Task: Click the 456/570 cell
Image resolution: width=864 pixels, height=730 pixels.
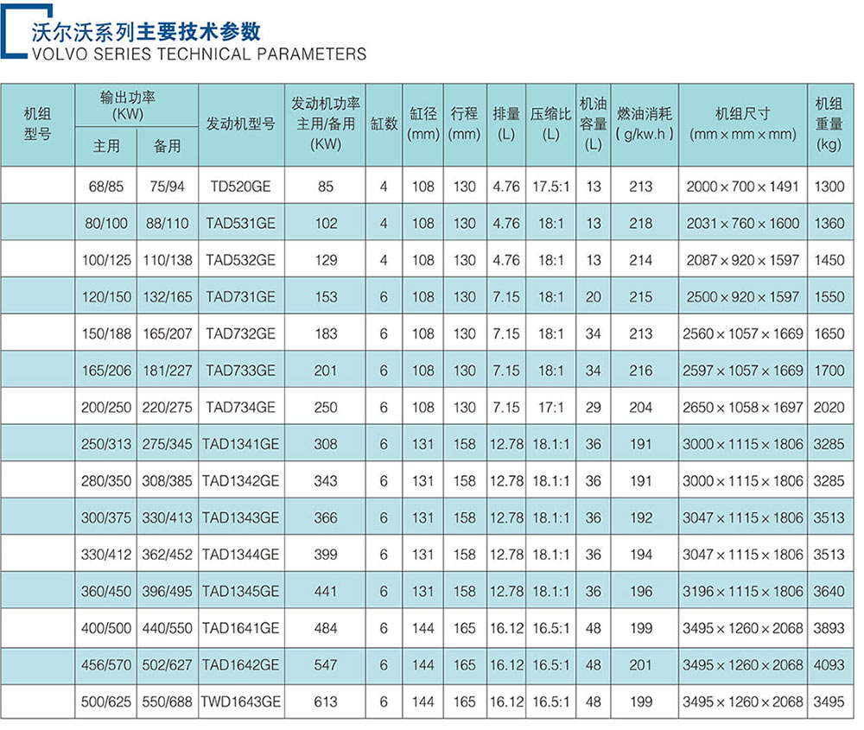Action: (x=106, y=665)
